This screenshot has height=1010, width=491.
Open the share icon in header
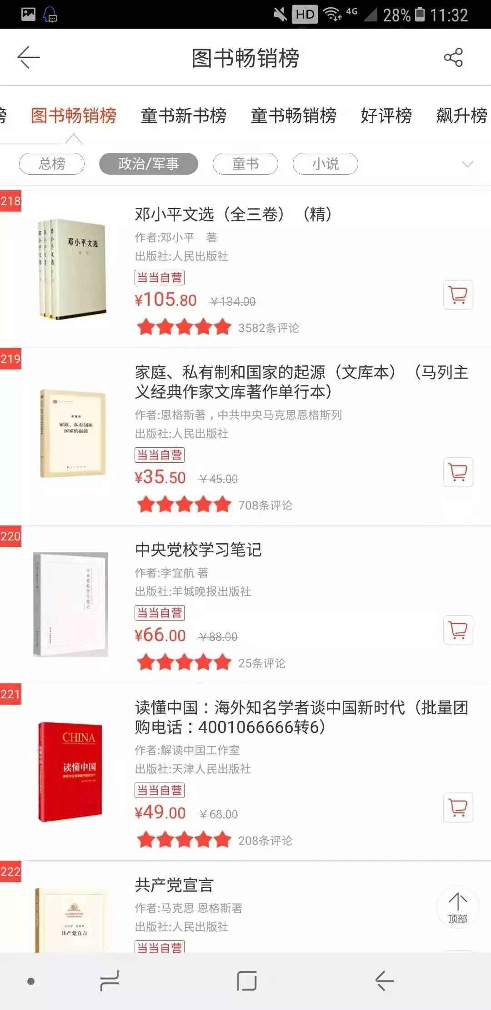coord(453,57)
